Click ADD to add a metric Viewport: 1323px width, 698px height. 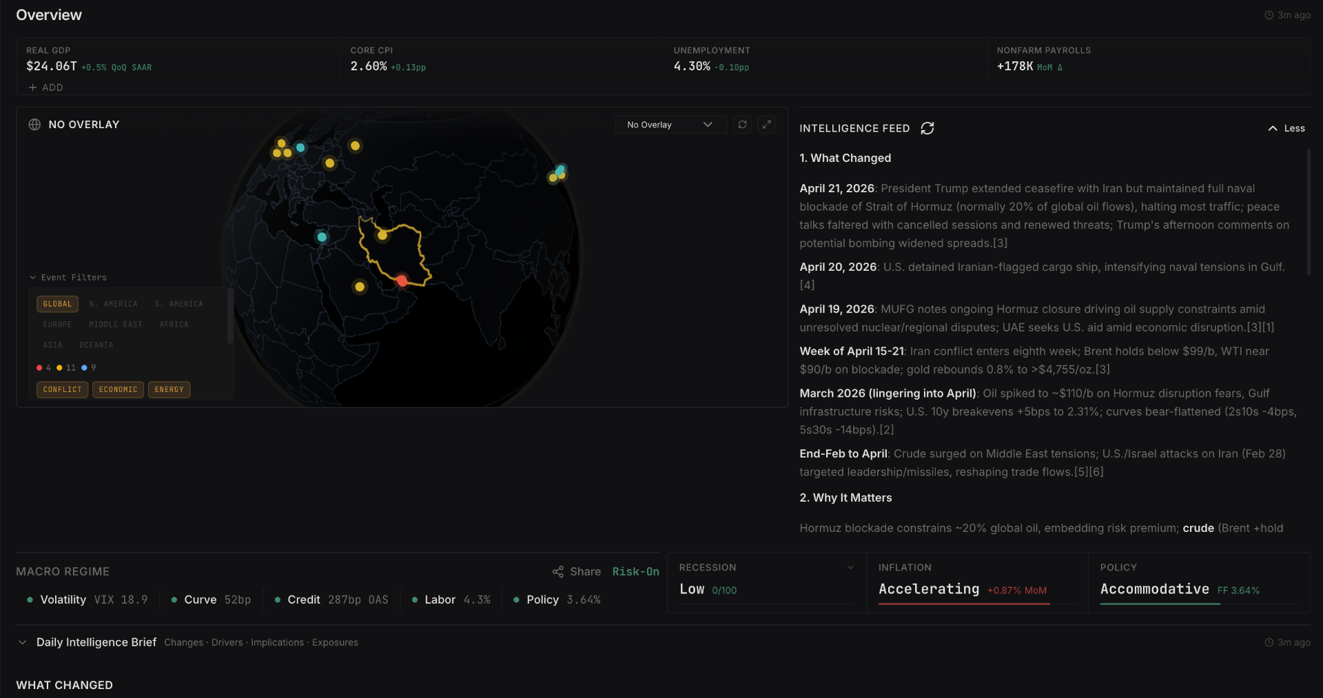coord(45,88)
